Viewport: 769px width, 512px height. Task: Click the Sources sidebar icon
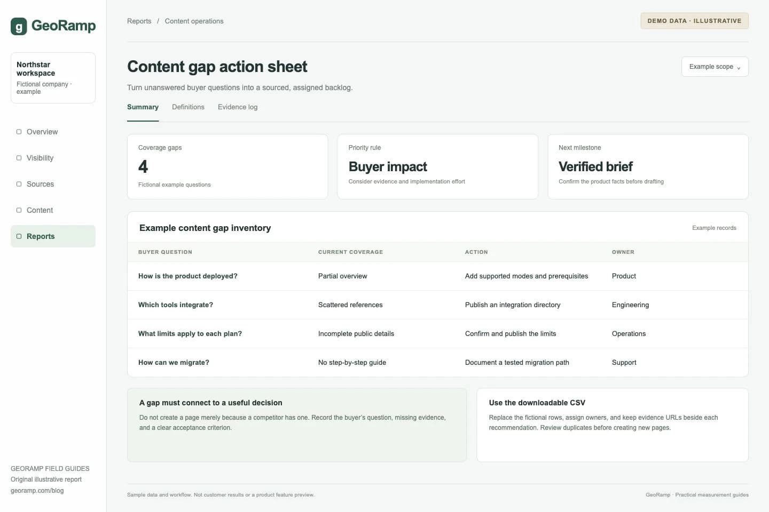tap(19, 184)
